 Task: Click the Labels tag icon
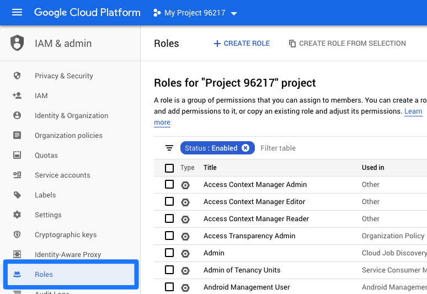[x=17, y=195]
